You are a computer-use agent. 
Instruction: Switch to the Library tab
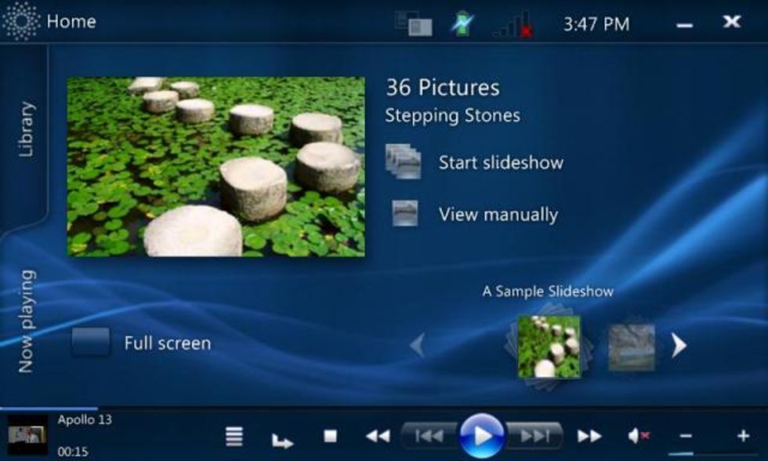(27, 129)
